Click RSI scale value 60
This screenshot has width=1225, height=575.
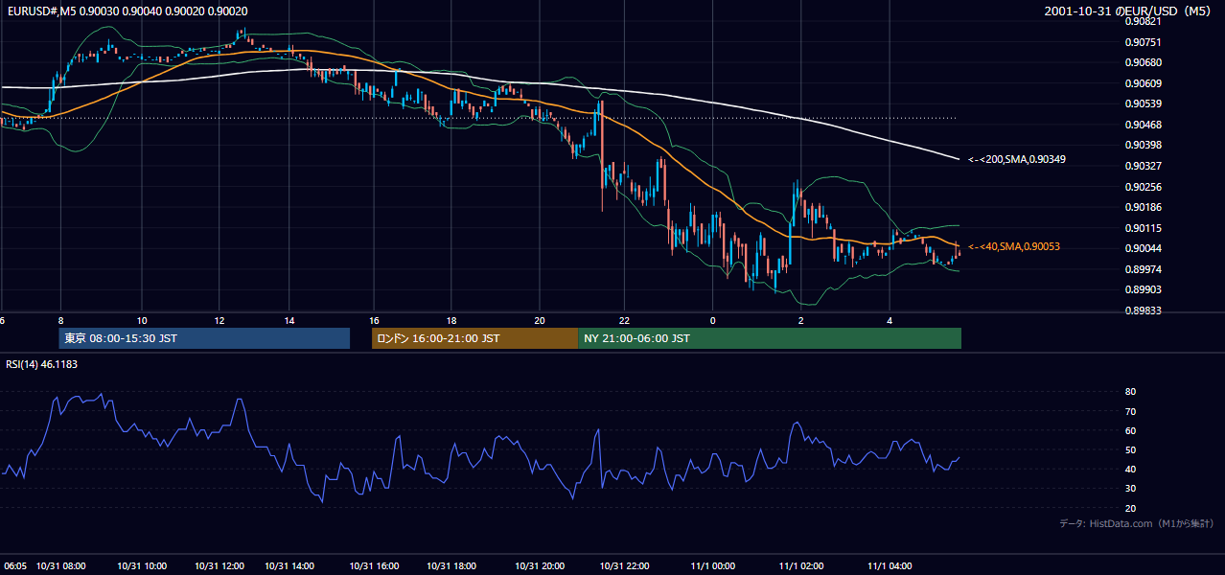[x=1131, y=430]
